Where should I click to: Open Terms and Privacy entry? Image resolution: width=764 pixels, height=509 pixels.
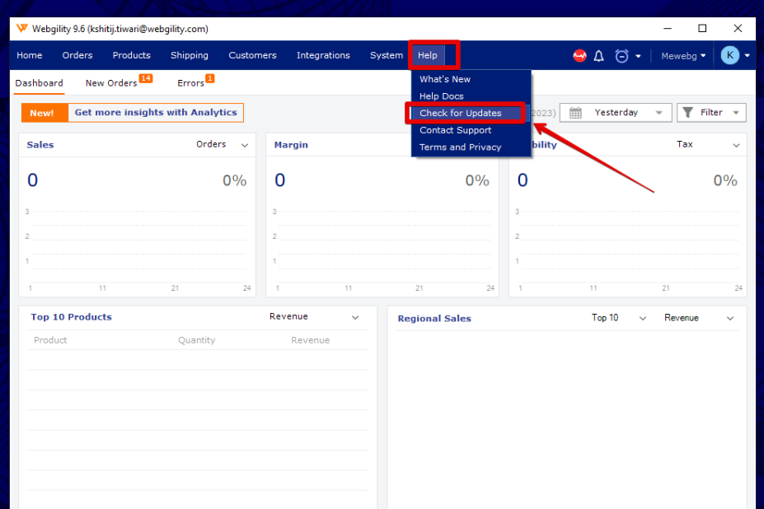click(461, 147)
